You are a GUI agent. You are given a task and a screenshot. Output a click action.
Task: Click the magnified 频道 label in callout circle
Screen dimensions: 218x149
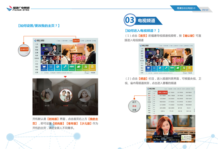(134, 106)
